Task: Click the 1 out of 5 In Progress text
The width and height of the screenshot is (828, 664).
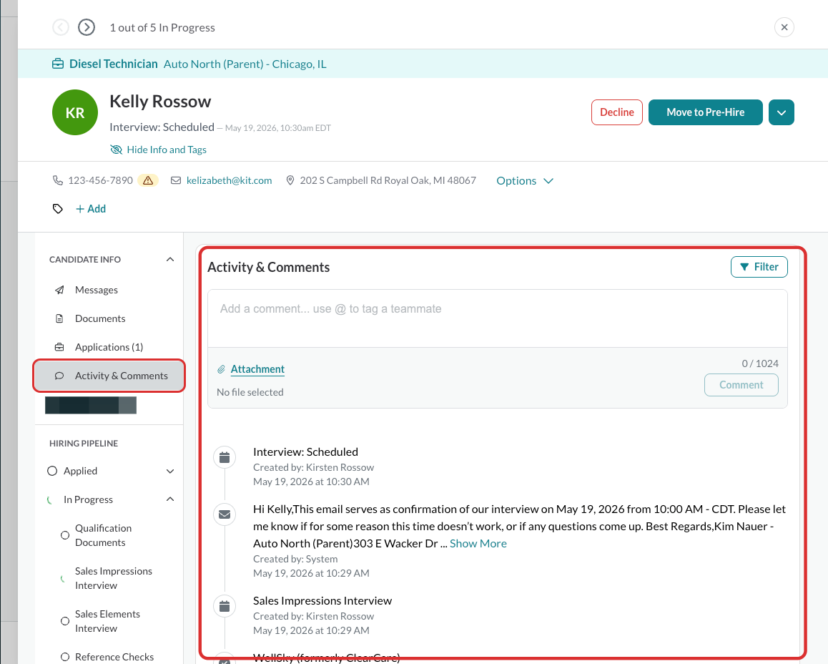Action: coord(162,27)
